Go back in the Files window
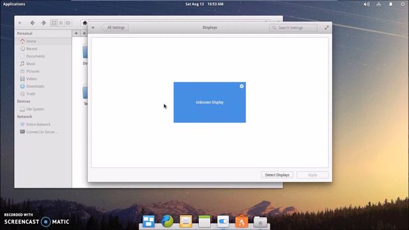Image resolution: width=409 pixels, height=230 pixels. coord(33,23)
